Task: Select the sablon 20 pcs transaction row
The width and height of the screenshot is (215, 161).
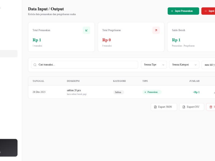Action: pos(121,92)
